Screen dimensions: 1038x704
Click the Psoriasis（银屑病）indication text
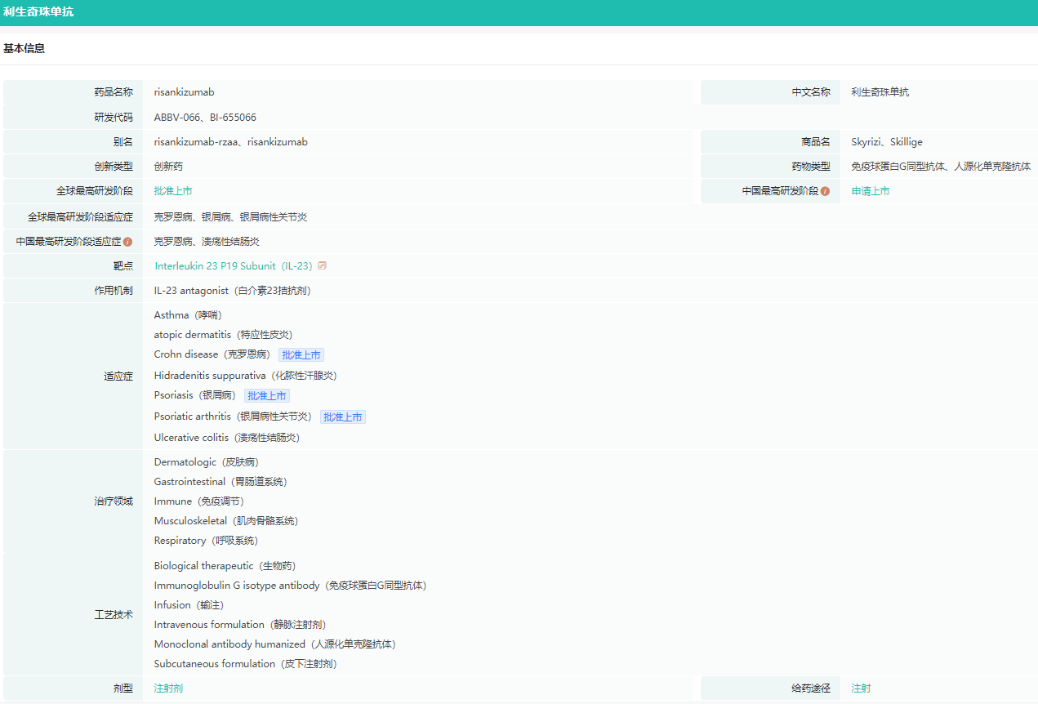(195, 395)
